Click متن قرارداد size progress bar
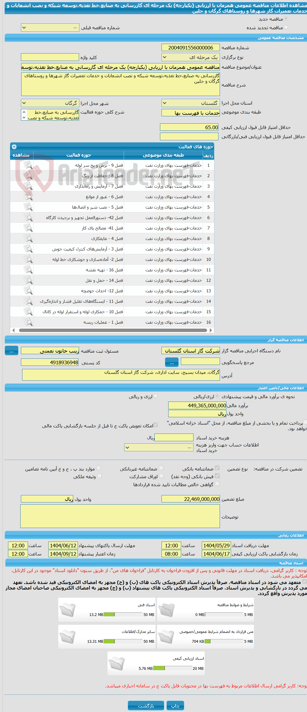 224,641
